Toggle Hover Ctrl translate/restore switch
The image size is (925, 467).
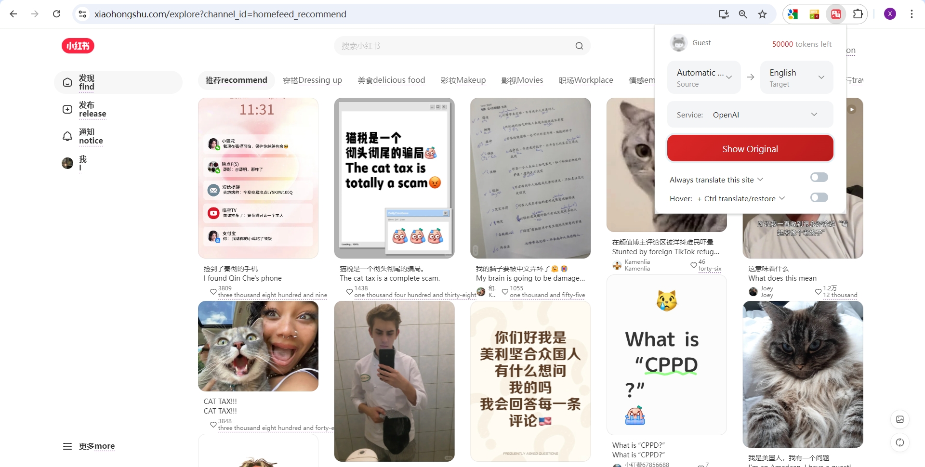(819, 197)
